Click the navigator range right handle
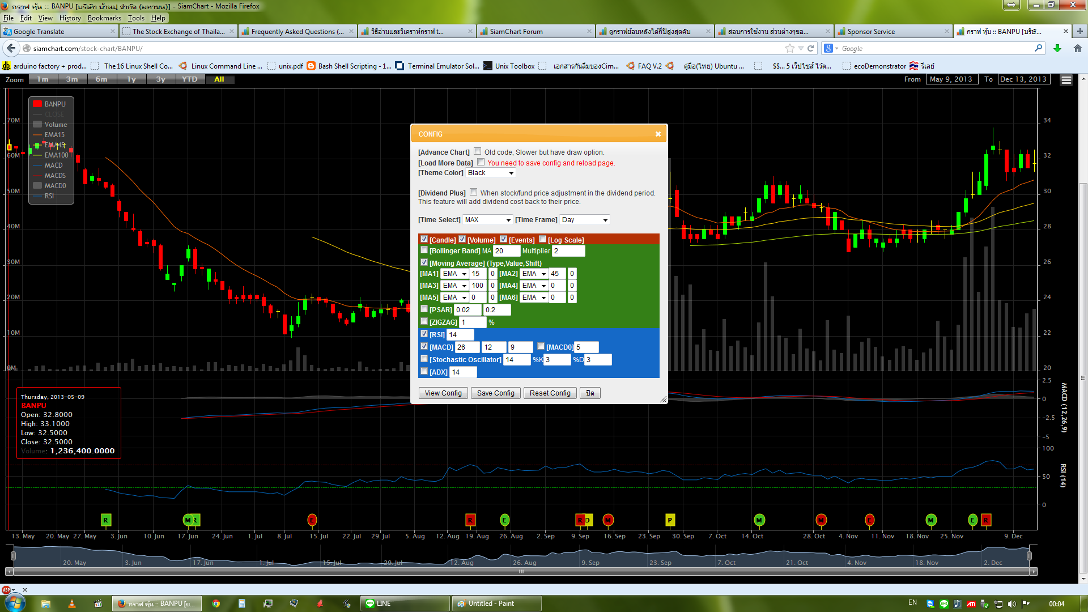The image size is (1088, 612). coord(1029,556)
